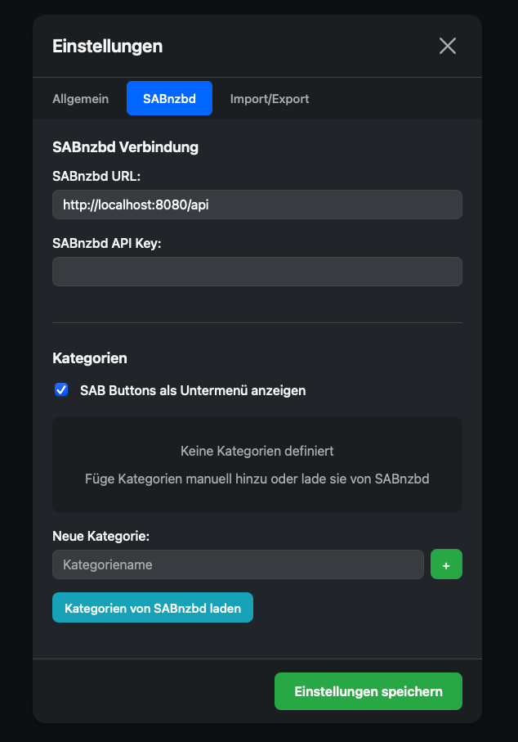Open the Import/Export tab
Viewport: 518px width, 742px height.
click(x=270, y=98)
